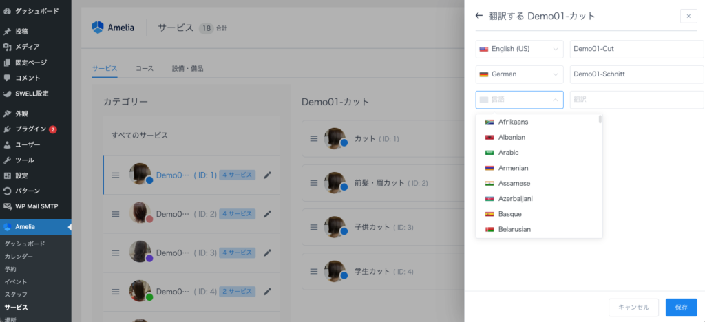
Task: Open the English (US) language dropdown
Action: [520, 49]
